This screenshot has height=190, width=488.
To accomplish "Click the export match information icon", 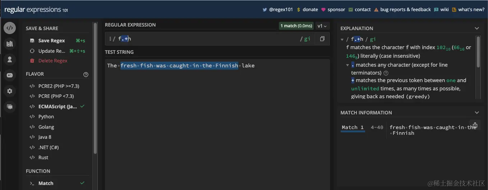I will (475, 125).
